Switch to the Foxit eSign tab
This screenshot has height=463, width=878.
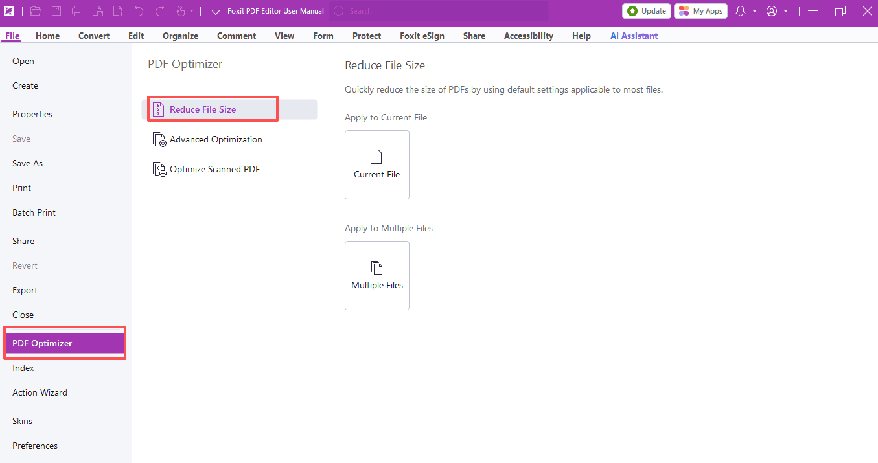pos(422,36)
